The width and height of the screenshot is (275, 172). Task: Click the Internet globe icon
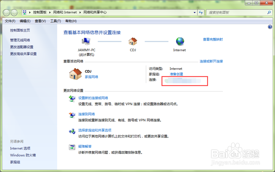click(180, 41)
